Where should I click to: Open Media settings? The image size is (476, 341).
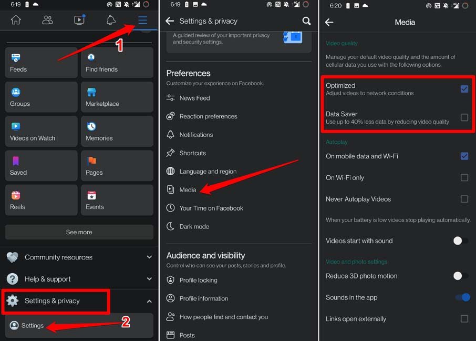pyautogui.click(x=239, y=190)
